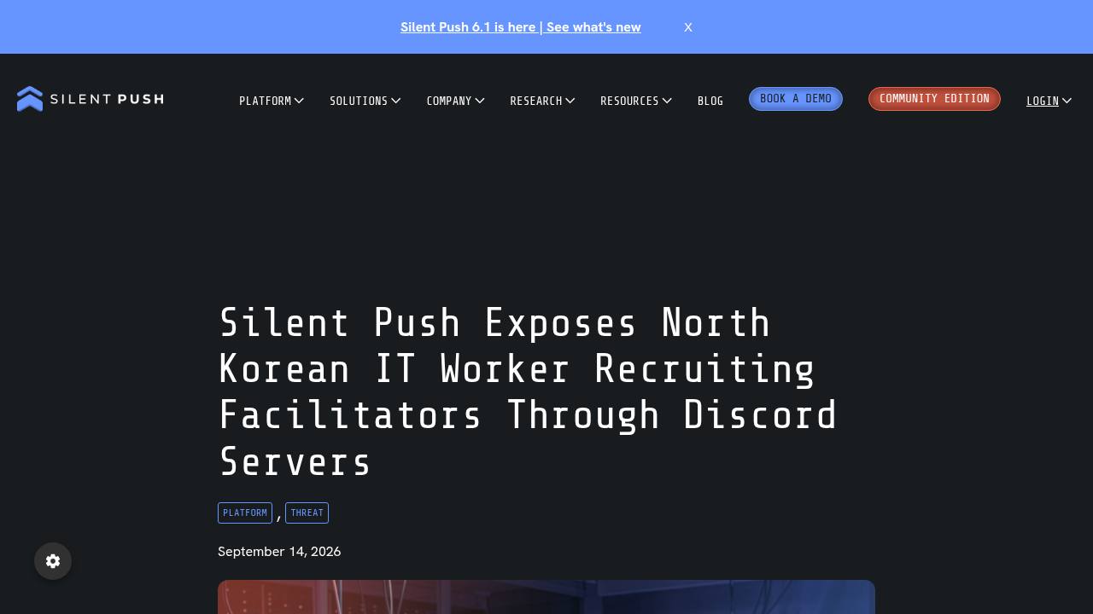Expand the Research menu
The height and width of the screenshot is (614, 1093).
tap(542, 101)
